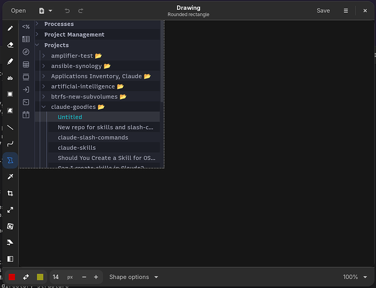Open the Scale tool

(x=10, y=210)
